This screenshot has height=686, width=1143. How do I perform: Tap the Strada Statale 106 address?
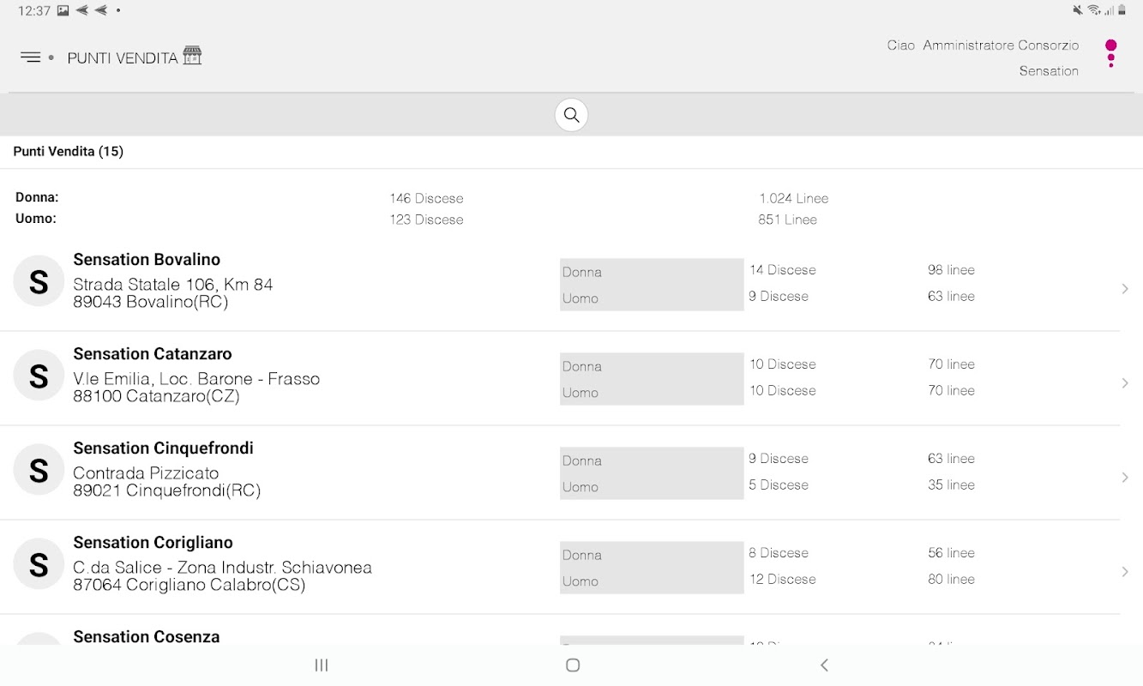(x=172, y=285)
